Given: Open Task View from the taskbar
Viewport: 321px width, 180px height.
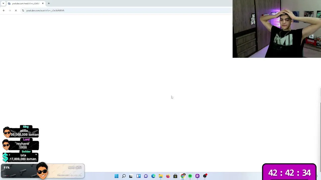Looking at the screenshot, I should [131, 176].
